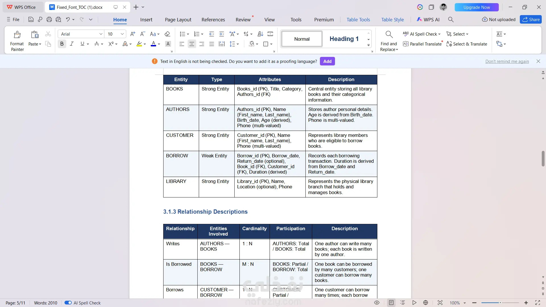546x307 pixels.
Task: Click the Share button
Action: point(531,19)
